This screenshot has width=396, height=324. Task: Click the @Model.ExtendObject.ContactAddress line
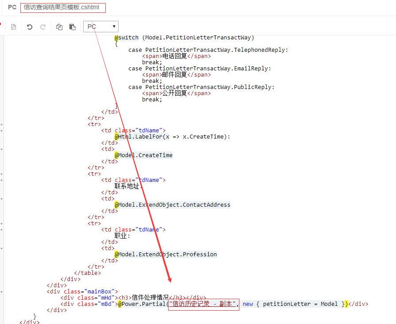click(x=173, y=205)
